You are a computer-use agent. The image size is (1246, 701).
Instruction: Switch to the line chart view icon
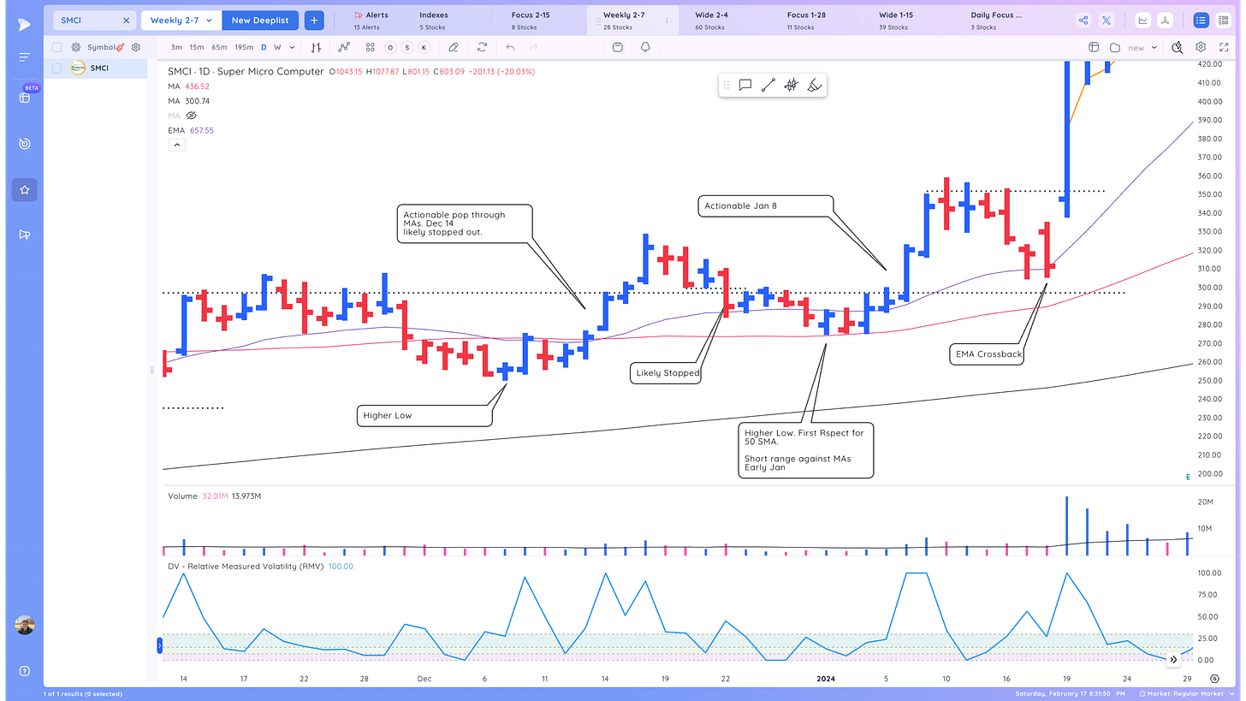(x=1143, y=21)
